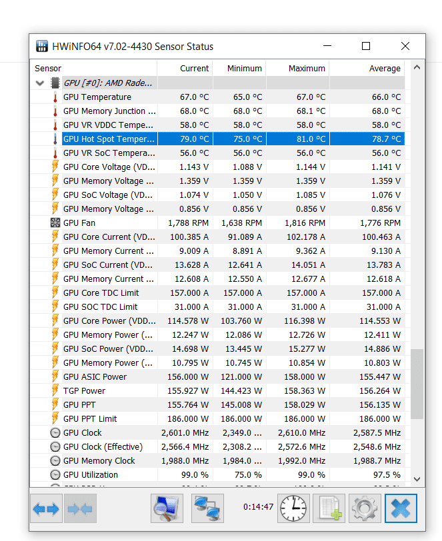Reset the elapsed time clock icon
The image size is (442, 541).
point(293,509)
